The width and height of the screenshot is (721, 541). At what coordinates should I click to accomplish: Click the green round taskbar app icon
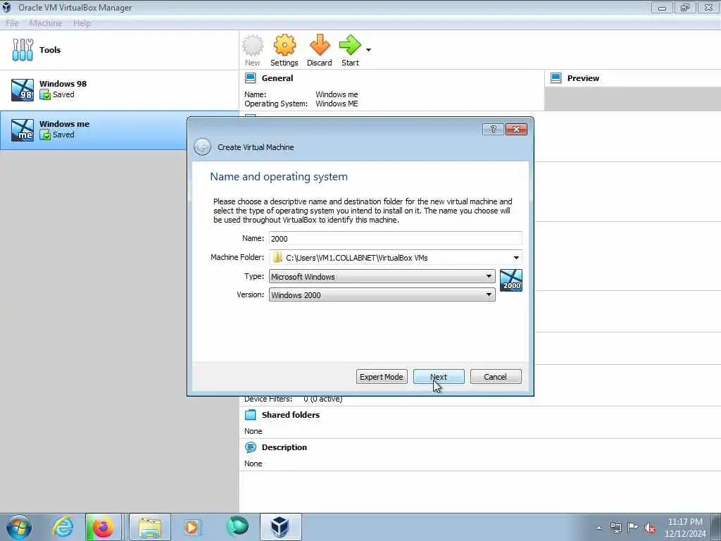coord(237,526)
